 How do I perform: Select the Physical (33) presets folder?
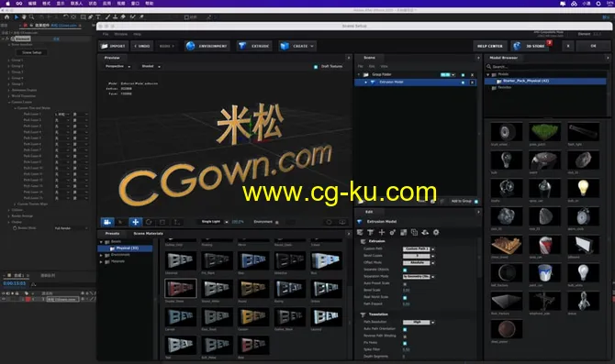point(125,248)
